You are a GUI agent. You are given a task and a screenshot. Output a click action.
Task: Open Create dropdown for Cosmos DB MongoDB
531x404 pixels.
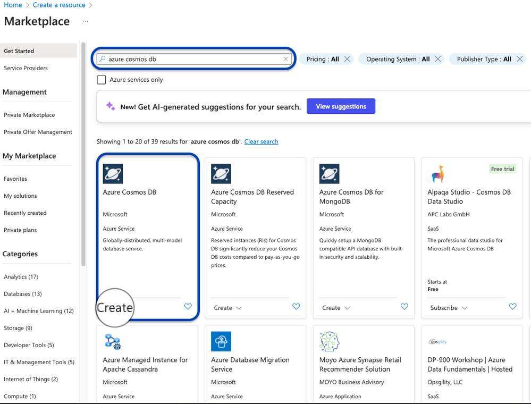coord(336,308)
